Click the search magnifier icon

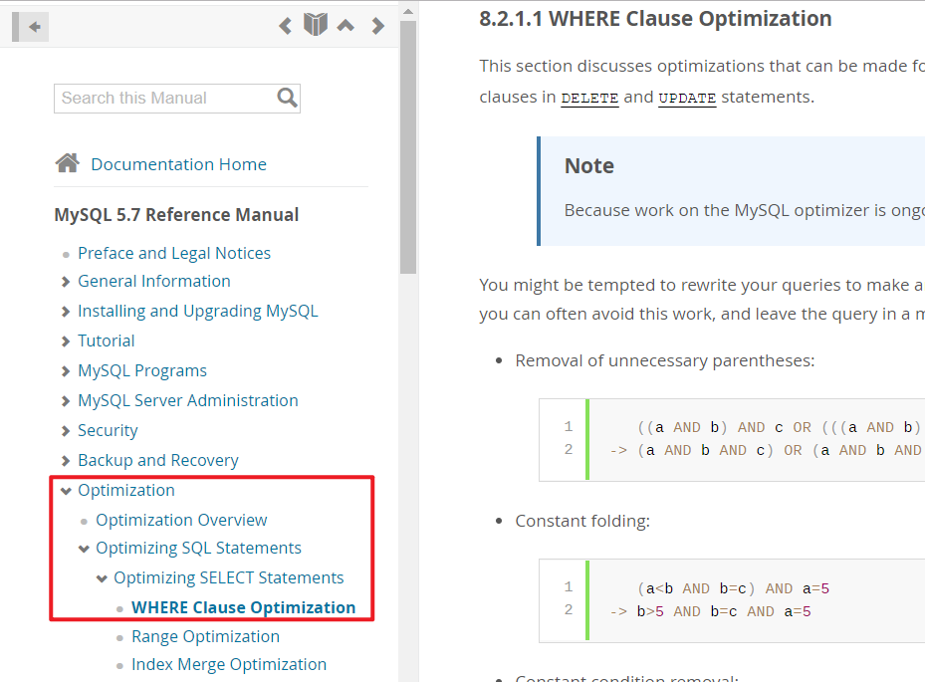[288, 98]
